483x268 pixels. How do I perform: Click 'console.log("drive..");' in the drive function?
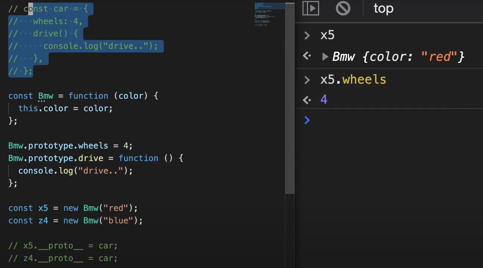75,171
